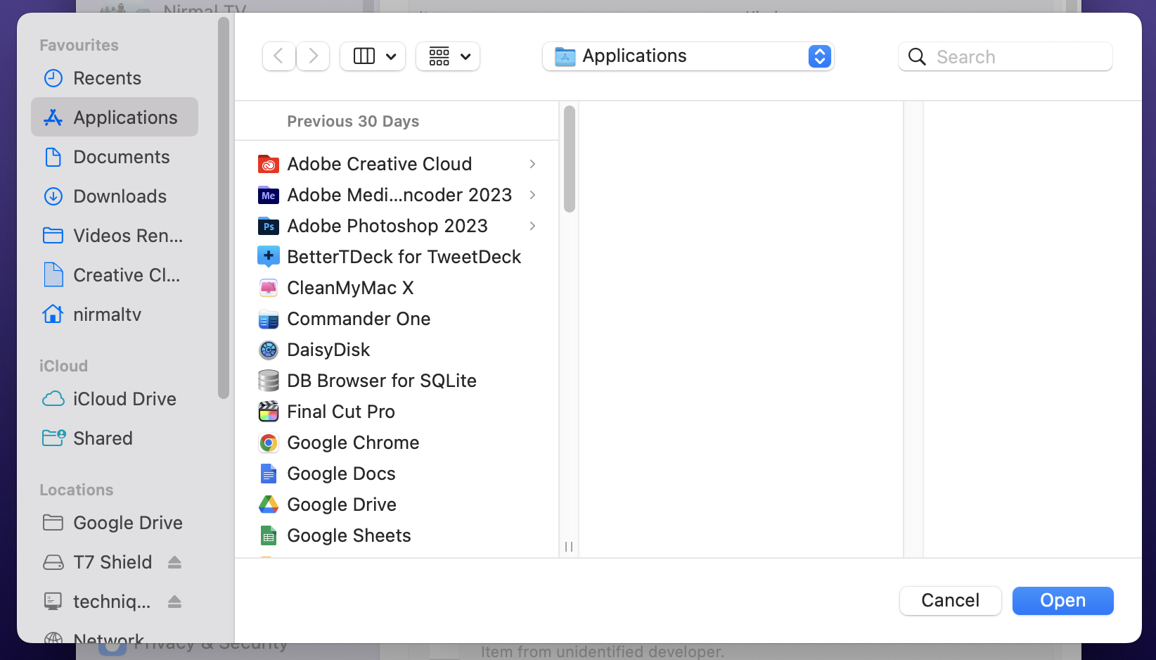The image size is (1156, 660).
Task: Click the Adobe Creative Cloud icon
Action: [269, 164]
